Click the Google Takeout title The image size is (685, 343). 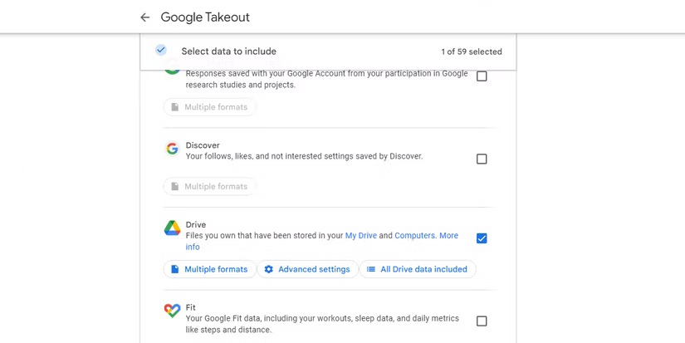tap(205, 17)
